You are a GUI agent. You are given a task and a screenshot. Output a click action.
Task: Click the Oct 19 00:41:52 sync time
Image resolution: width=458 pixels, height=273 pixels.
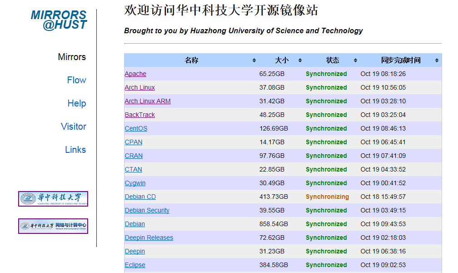point(383,183)
